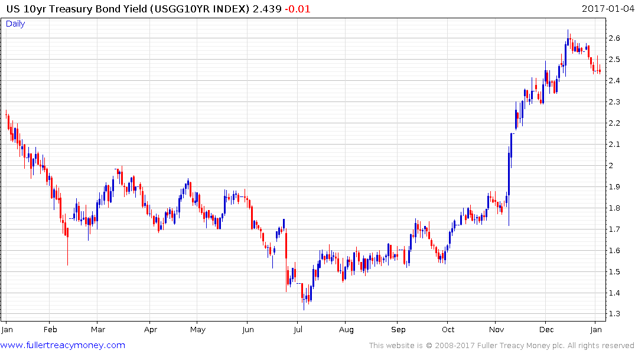Click the Mar x-axis label
The height and width of the screenshot is (354, 635).
pyautogui.click(x=98, y=330)
